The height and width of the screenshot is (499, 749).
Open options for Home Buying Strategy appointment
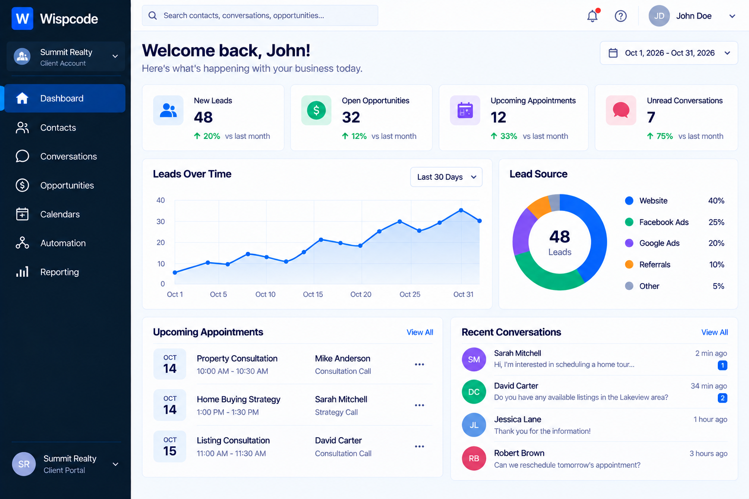[x=419, y=405]
